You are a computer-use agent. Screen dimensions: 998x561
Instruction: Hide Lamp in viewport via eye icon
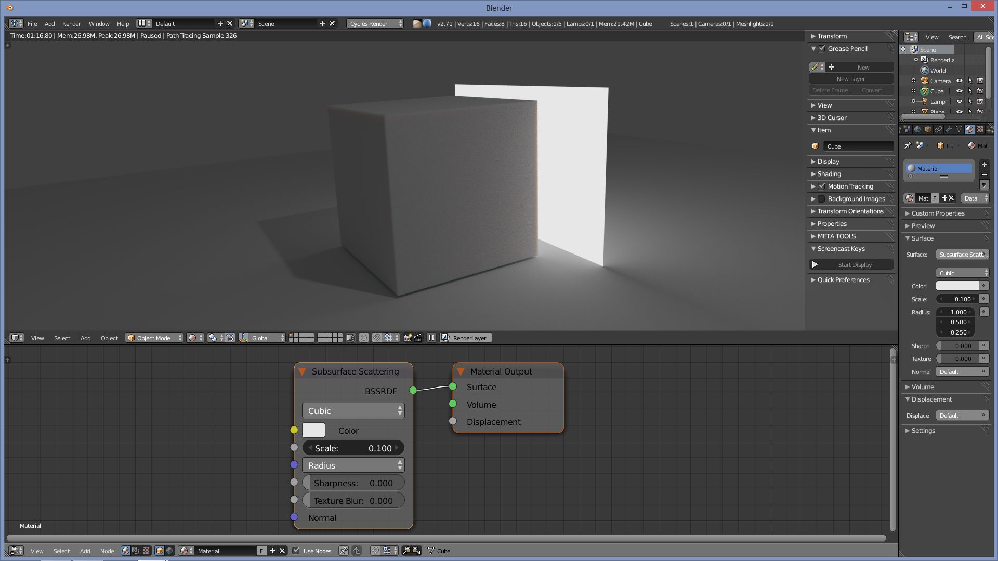(x=960, y=101)
